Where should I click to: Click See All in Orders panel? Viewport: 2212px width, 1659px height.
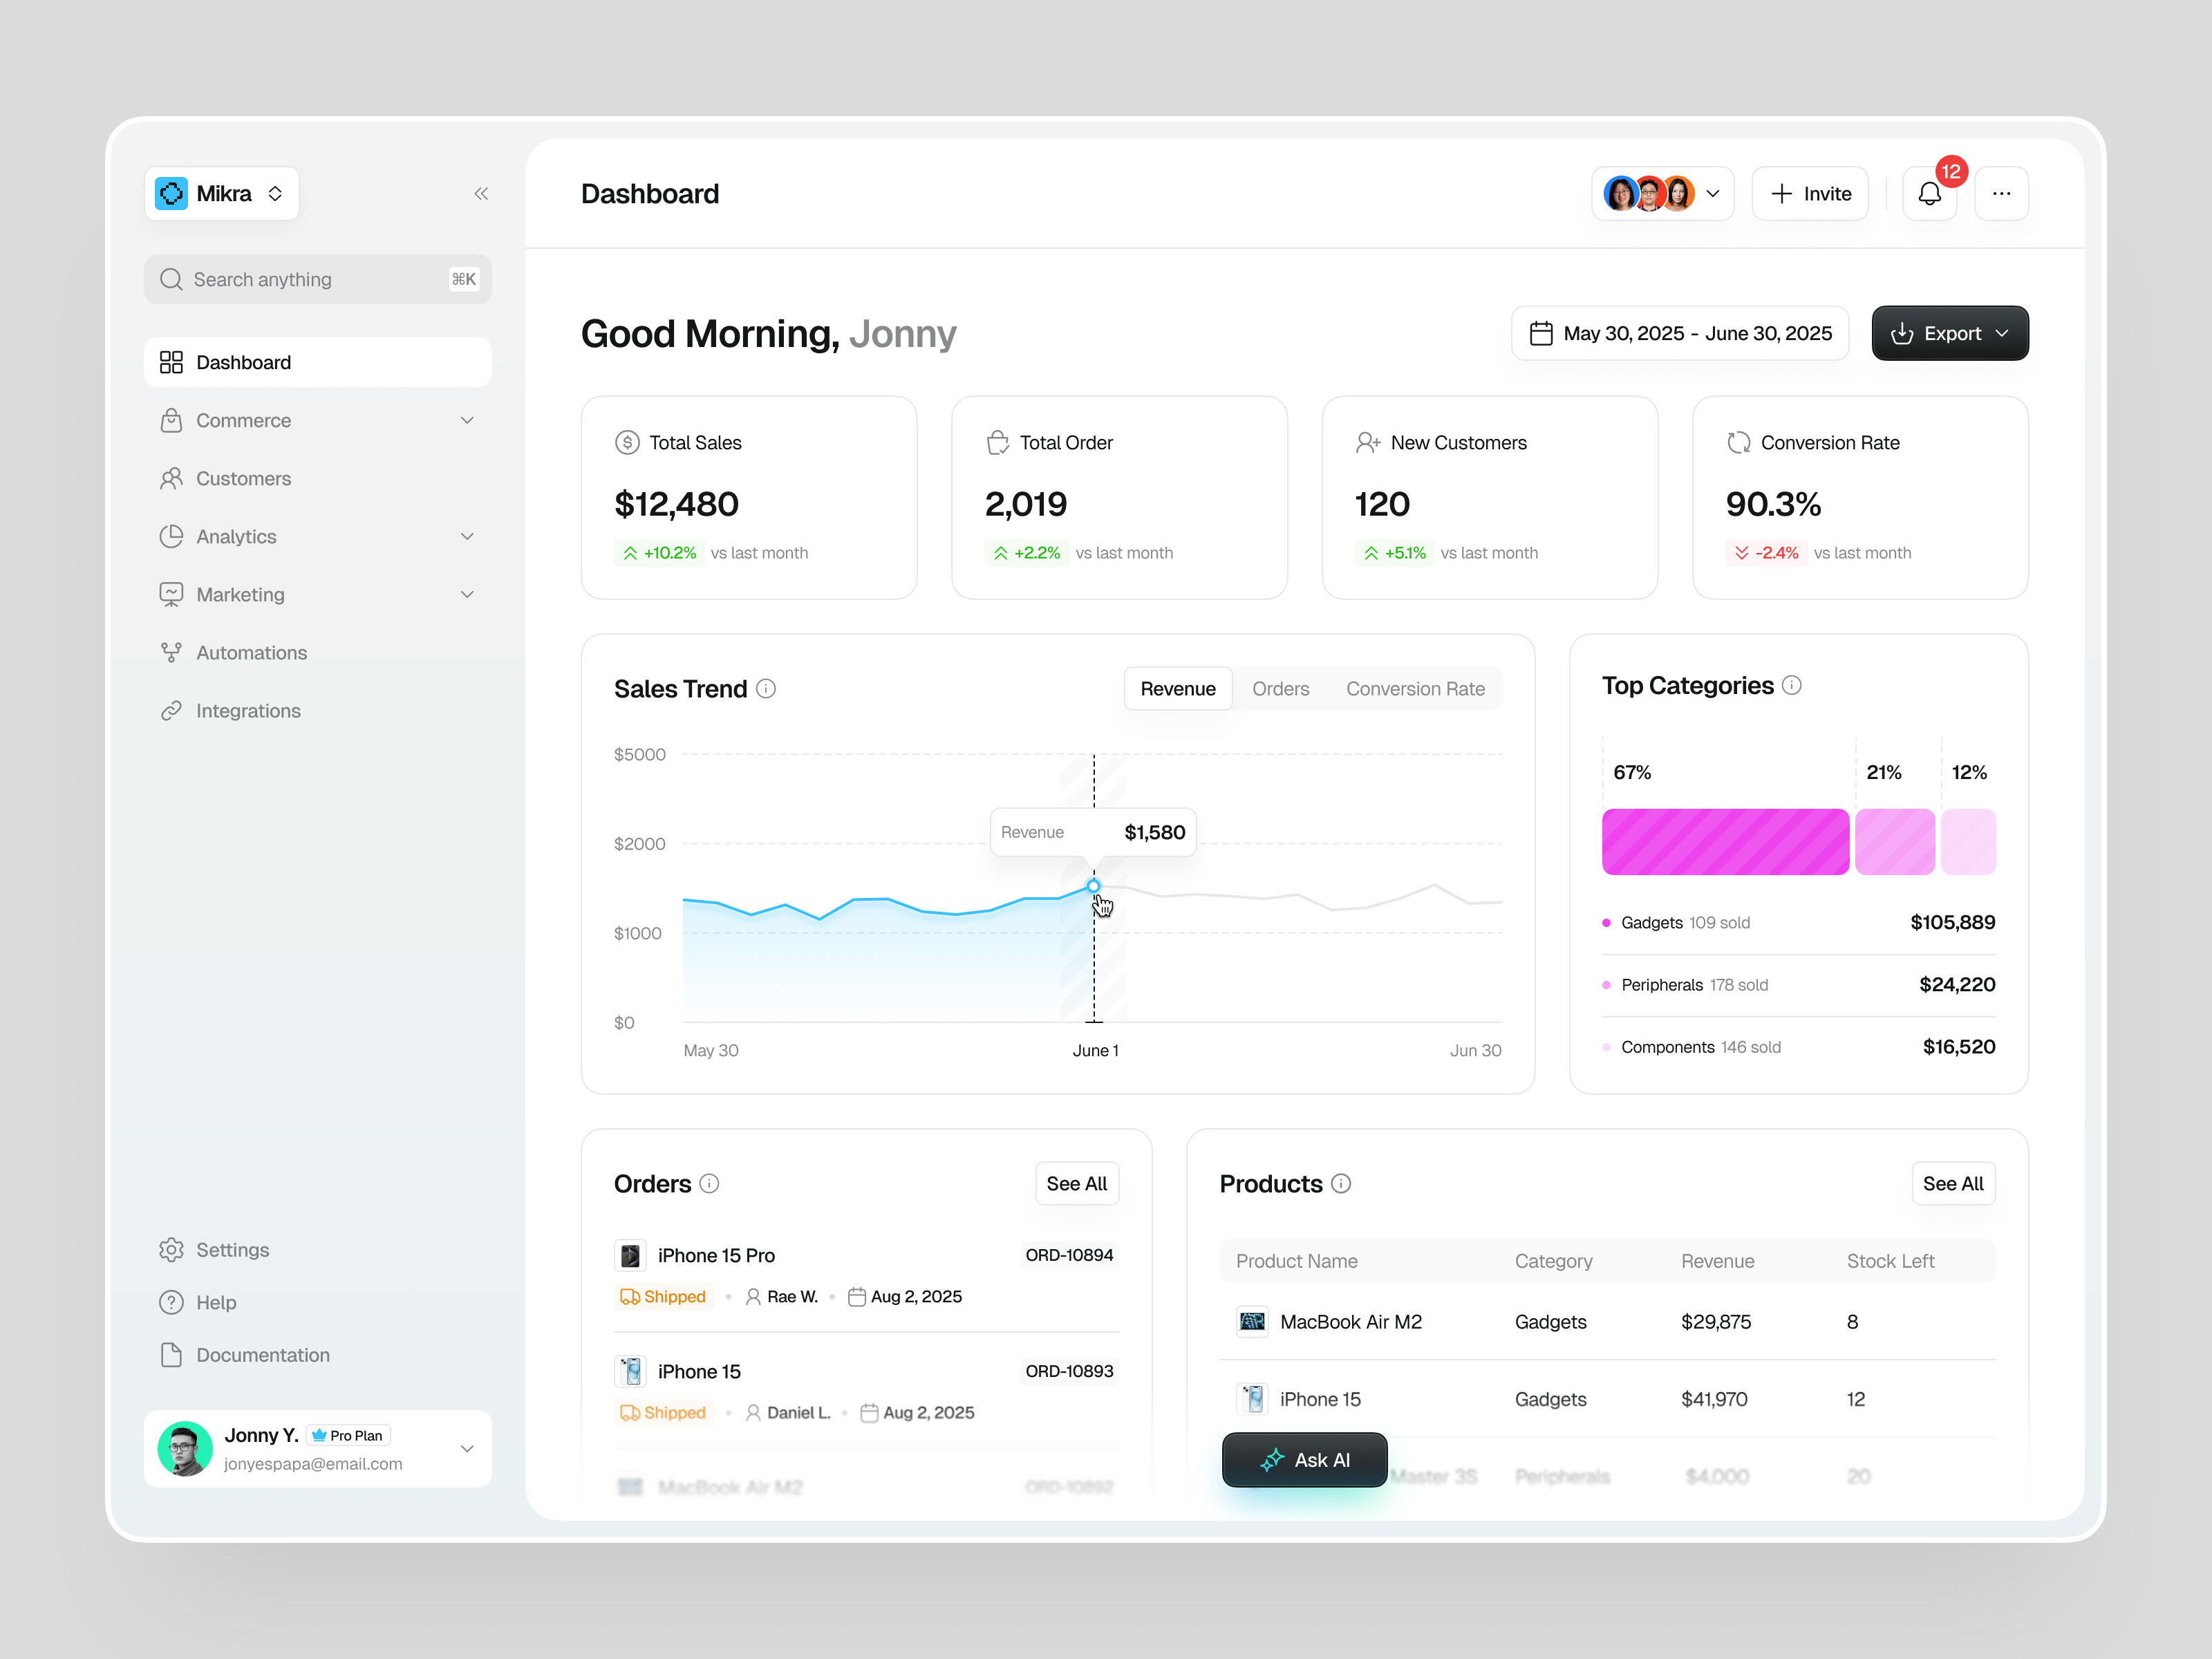1077,1183
